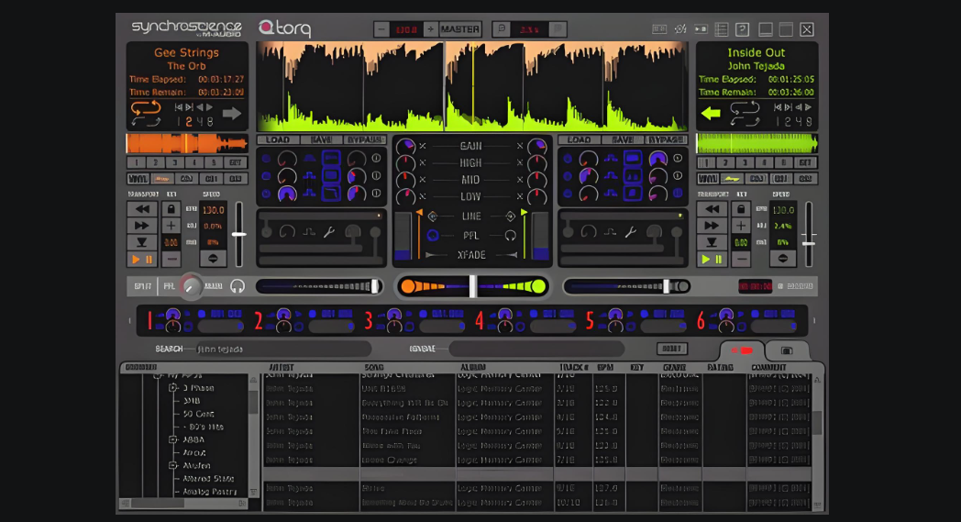This screenshot has width=961, height=522.
Task: Click LOAD on the right effects rack
Action: pyautogui.click(x=580, y=139)
